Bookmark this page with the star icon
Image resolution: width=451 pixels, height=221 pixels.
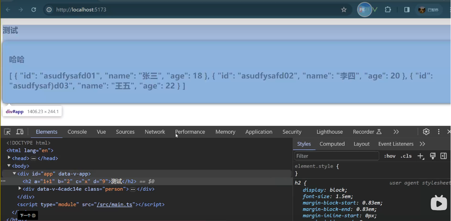pos(344,10)
